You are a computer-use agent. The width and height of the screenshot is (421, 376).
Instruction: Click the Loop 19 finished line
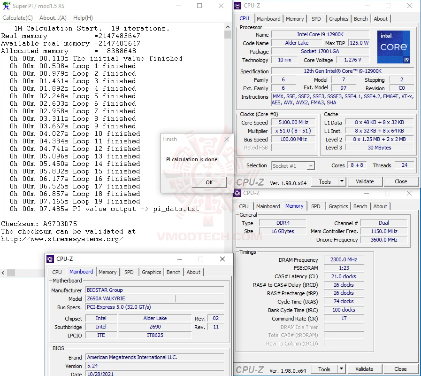click(75, 201)
